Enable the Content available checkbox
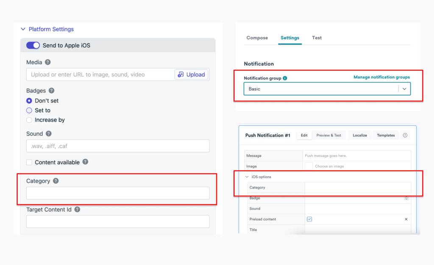This screenshot has width=434, height=265. (29, 162)
